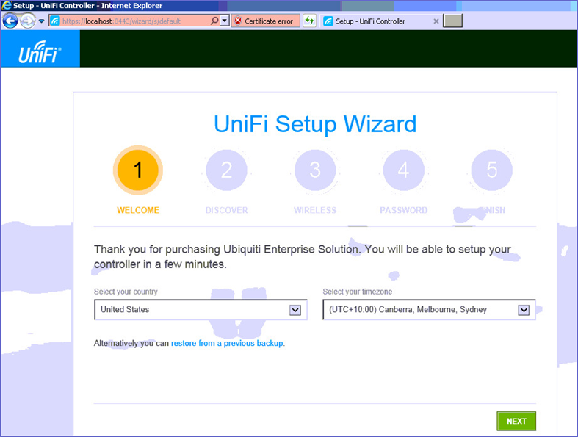The width and height of the screenshot is (578, 437).
Task: Open the Select your country dropdown
Action: pos(201,310)
